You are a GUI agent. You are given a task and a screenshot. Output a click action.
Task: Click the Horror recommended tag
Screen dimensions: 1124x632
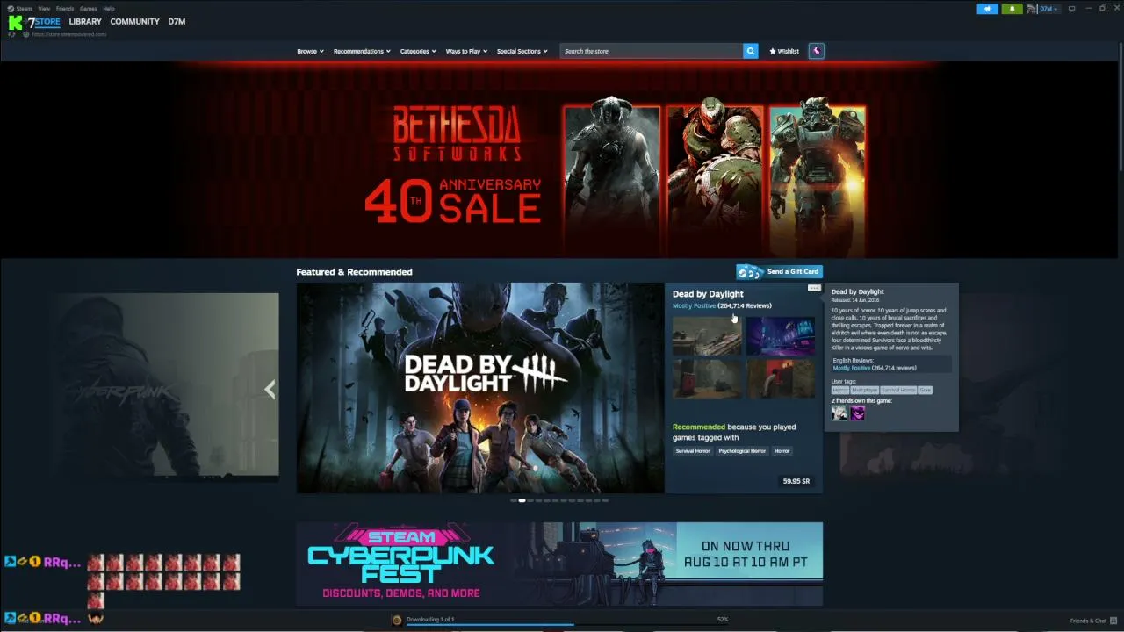(782, 451)
